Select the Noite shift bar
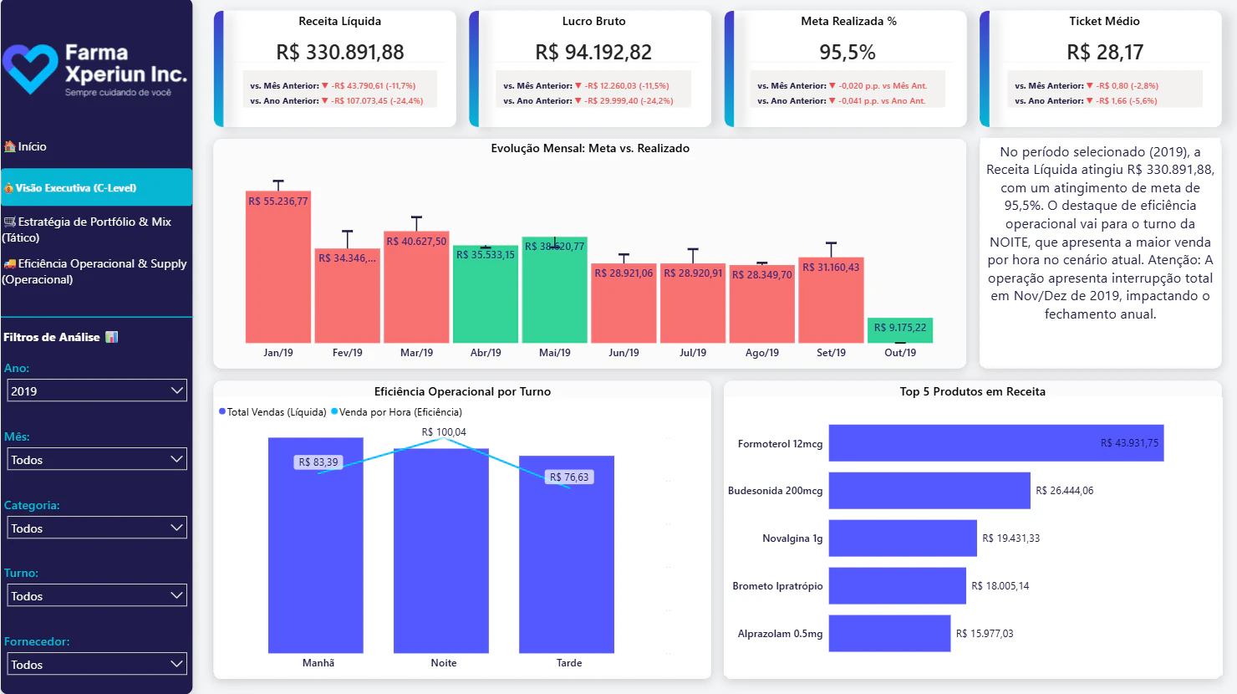 (441, 550)
